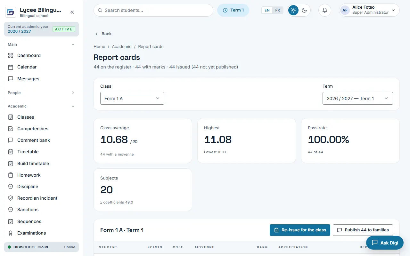Image resolution: width=410 pixels, height=256 pixels.
Task: Focus the Search students field
Action: (153, 10)
